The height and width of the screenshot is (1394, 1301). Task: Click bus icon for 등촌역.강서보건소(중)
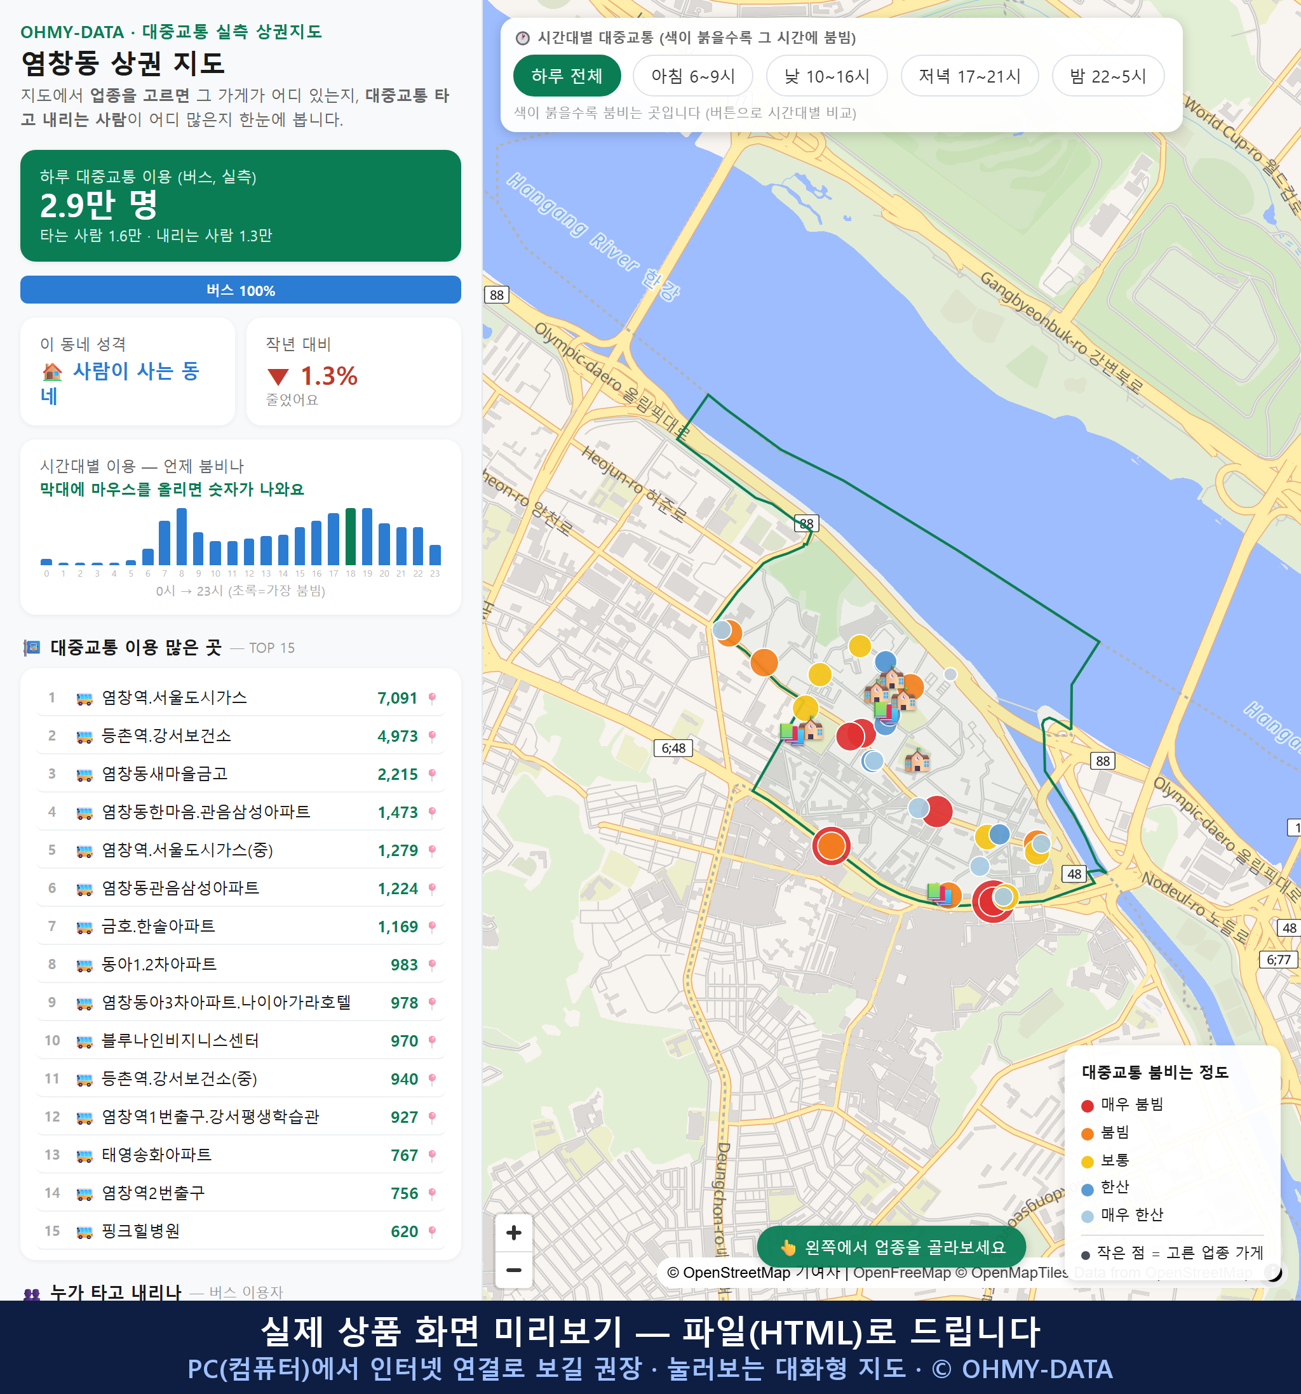[x=84, y=1080]
